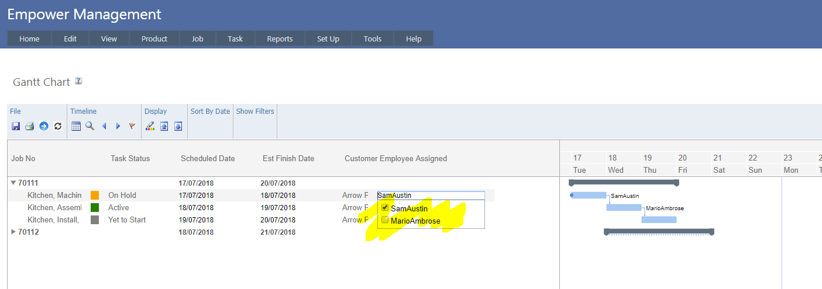Click Show Filters
822x289 pixels.
pyautogui.click(x=255, y=111)
